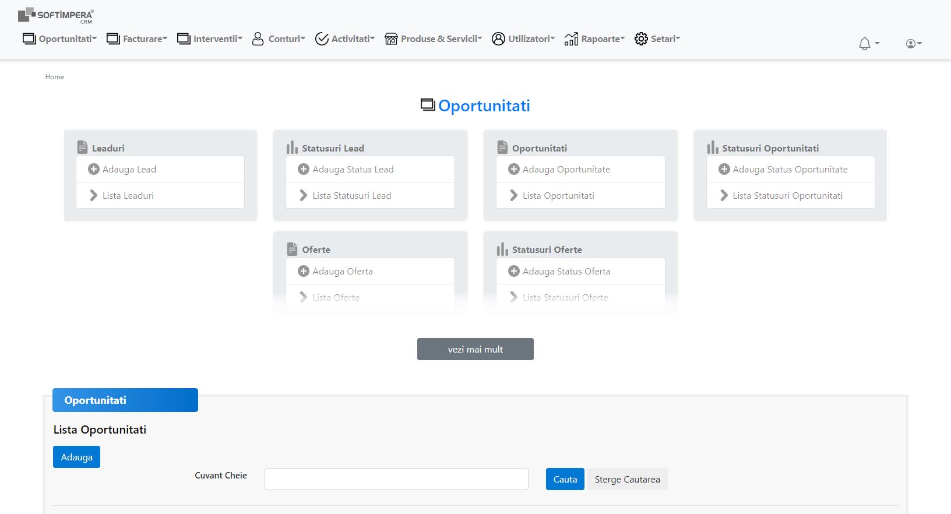The width and height of the screenshot is (951, 514).
Task: Open the Rapoarte menu
Action: tap(603, 38)
